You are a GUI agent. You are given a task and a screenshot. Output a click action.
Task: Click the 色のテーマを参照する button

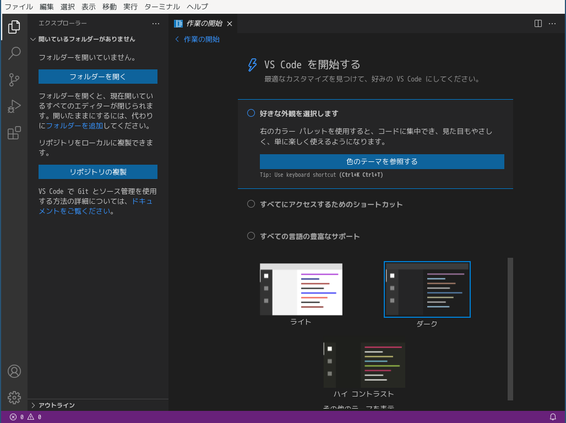(x=382, y=161)
